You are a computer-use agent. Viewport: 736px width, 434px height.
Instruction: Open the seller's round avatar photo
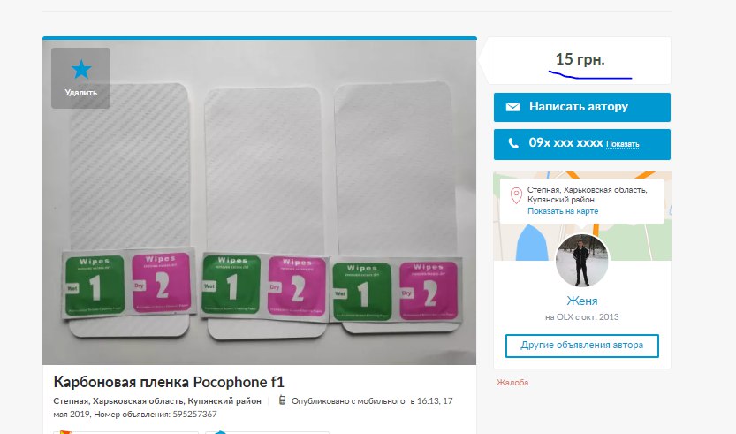(581, 260)
